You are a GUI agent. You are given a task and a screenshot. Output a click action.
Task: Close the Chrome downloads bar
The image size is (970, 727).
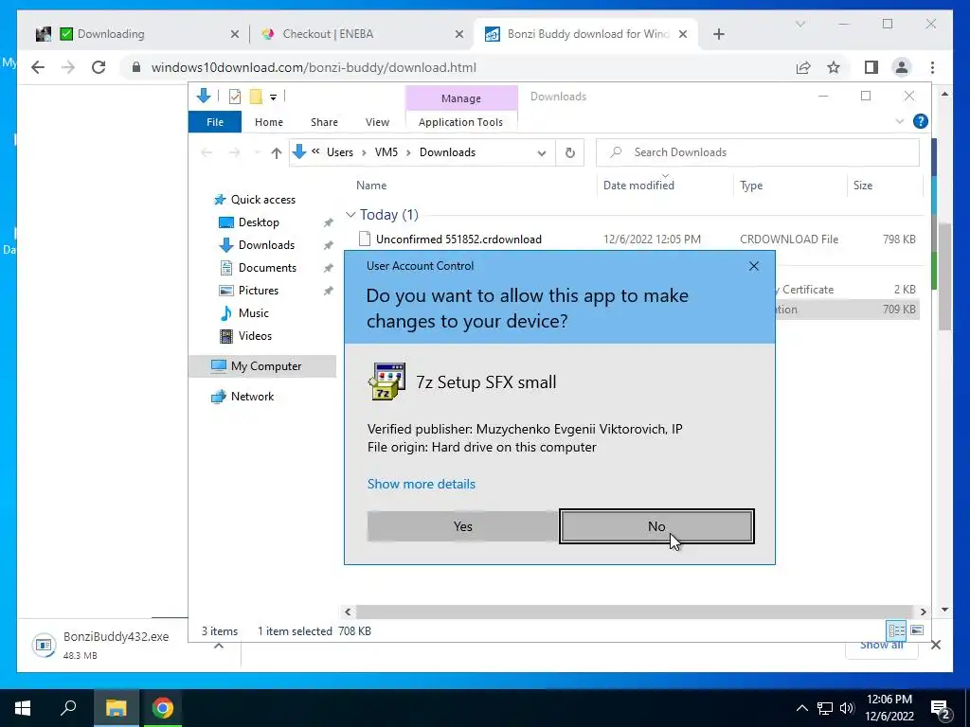(x=935, y=645)
